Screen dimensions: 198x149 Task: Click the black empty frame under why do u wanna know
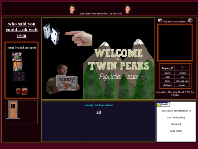click(175, 43)
